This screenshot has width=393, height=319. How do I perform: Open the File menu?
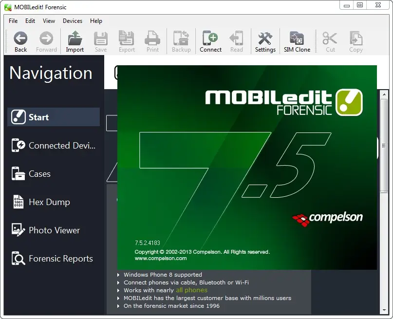(13, 21)
